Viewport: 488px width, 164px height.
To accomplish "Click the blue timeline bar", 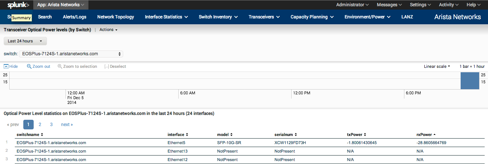I will pyautogui.click(x=470, y=81).
